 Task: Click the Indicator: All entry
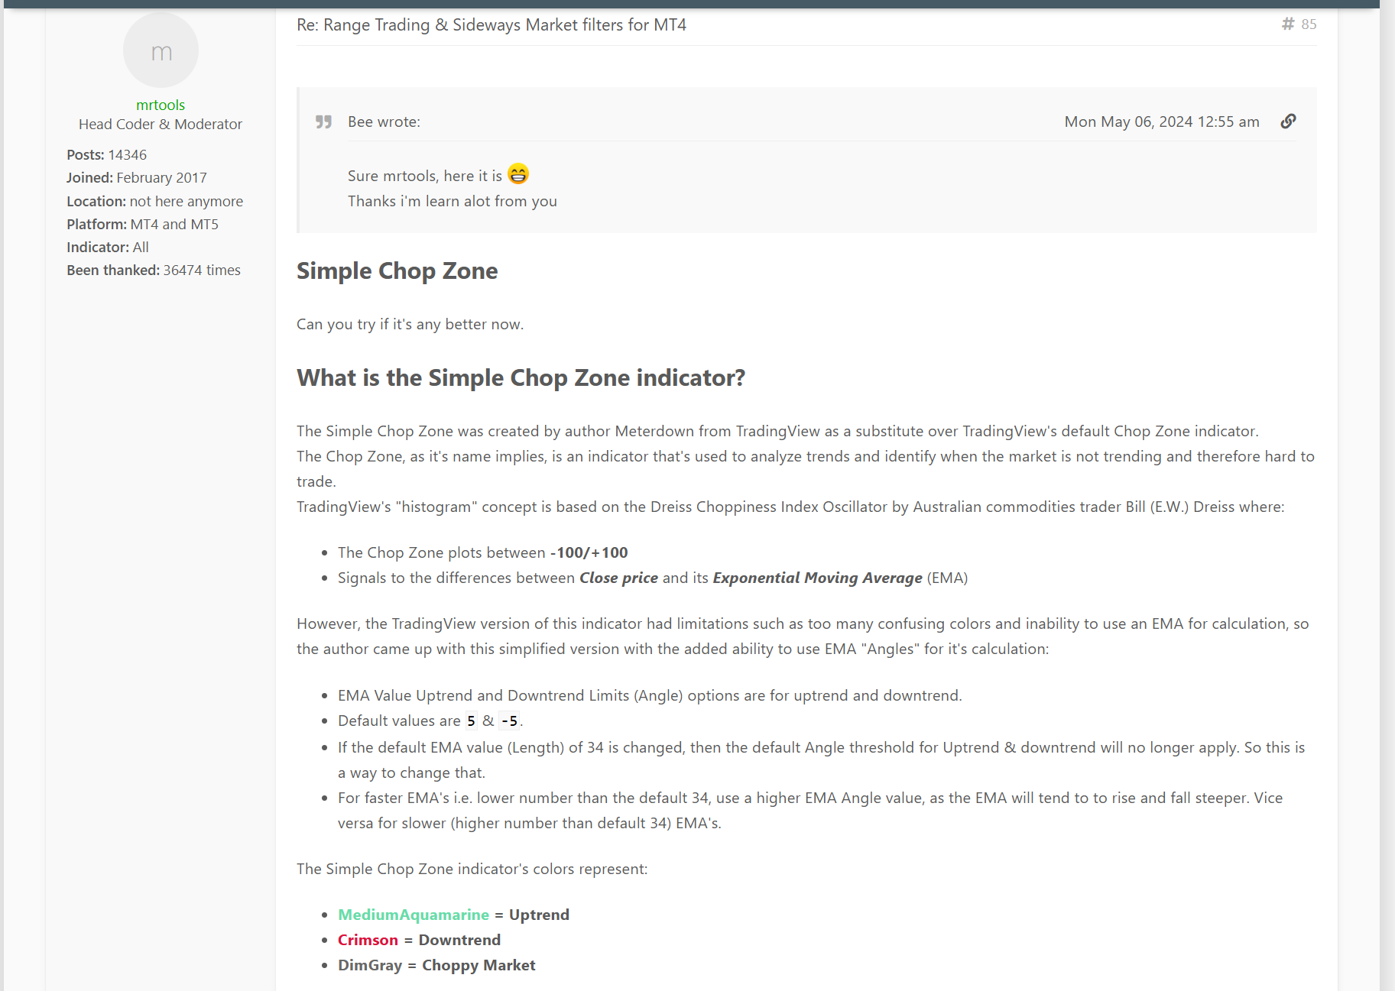pyautogui.click(x=107, y=248)
